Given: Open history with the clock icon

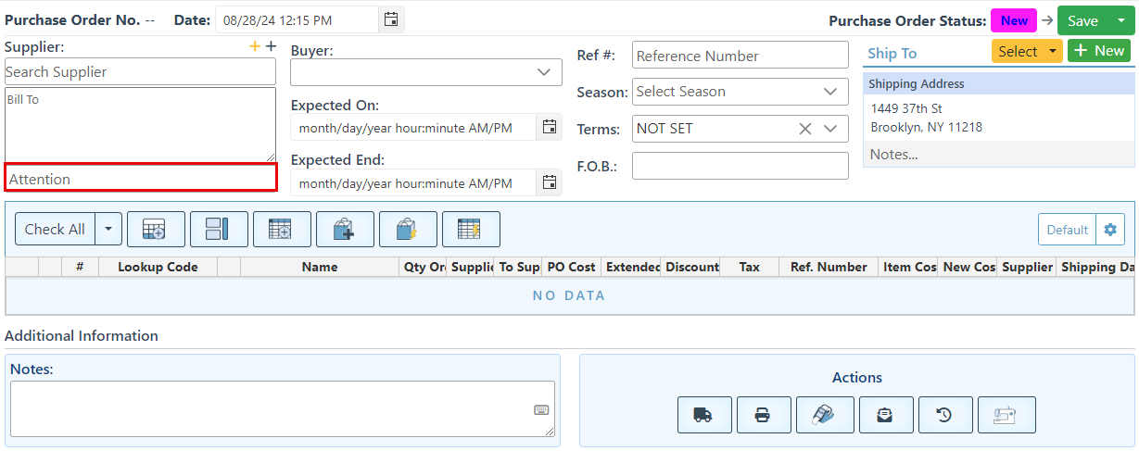Looking at the screenshot, I should pos(943,415).
